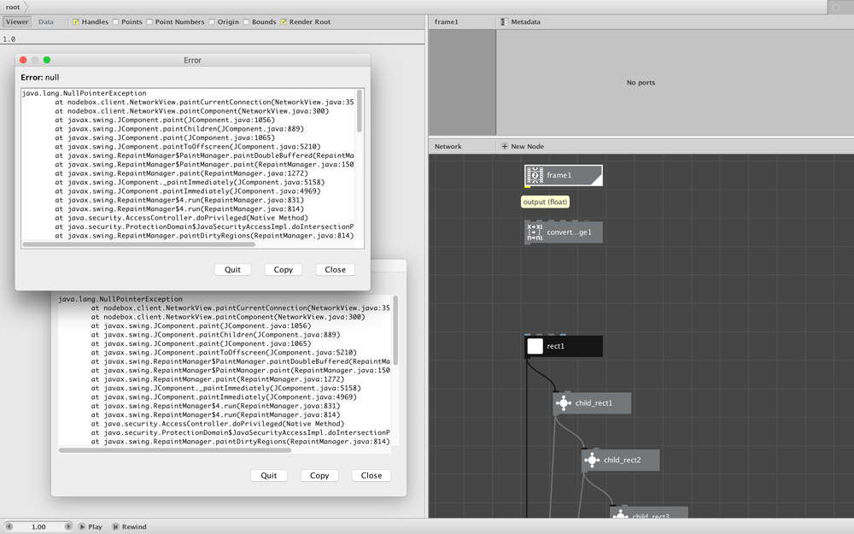Click horizontal scrollbar in rear Error stack trace

175,450
